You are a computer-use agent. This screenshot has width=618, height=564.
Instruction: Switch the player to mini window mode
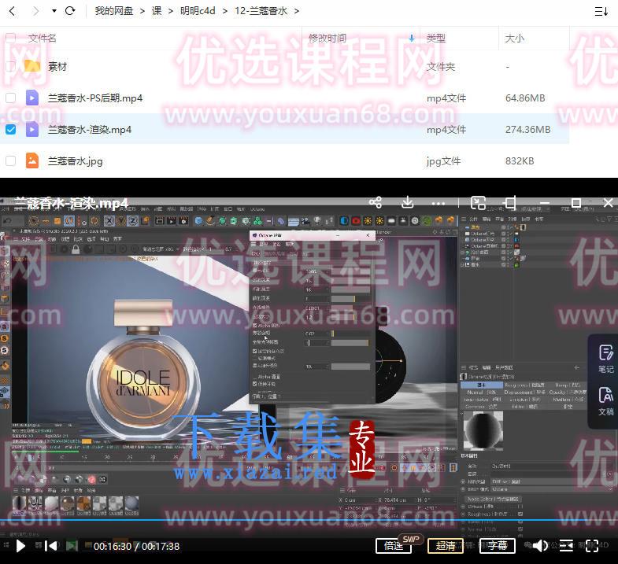click(x=478, y=203)
